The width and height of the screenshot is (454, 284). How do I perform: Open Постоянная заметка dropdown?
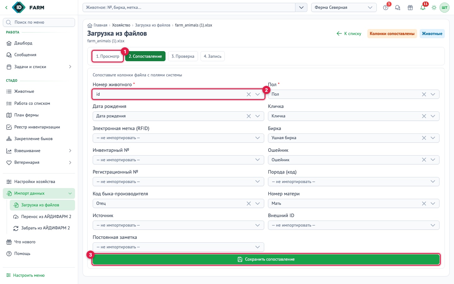178,247
